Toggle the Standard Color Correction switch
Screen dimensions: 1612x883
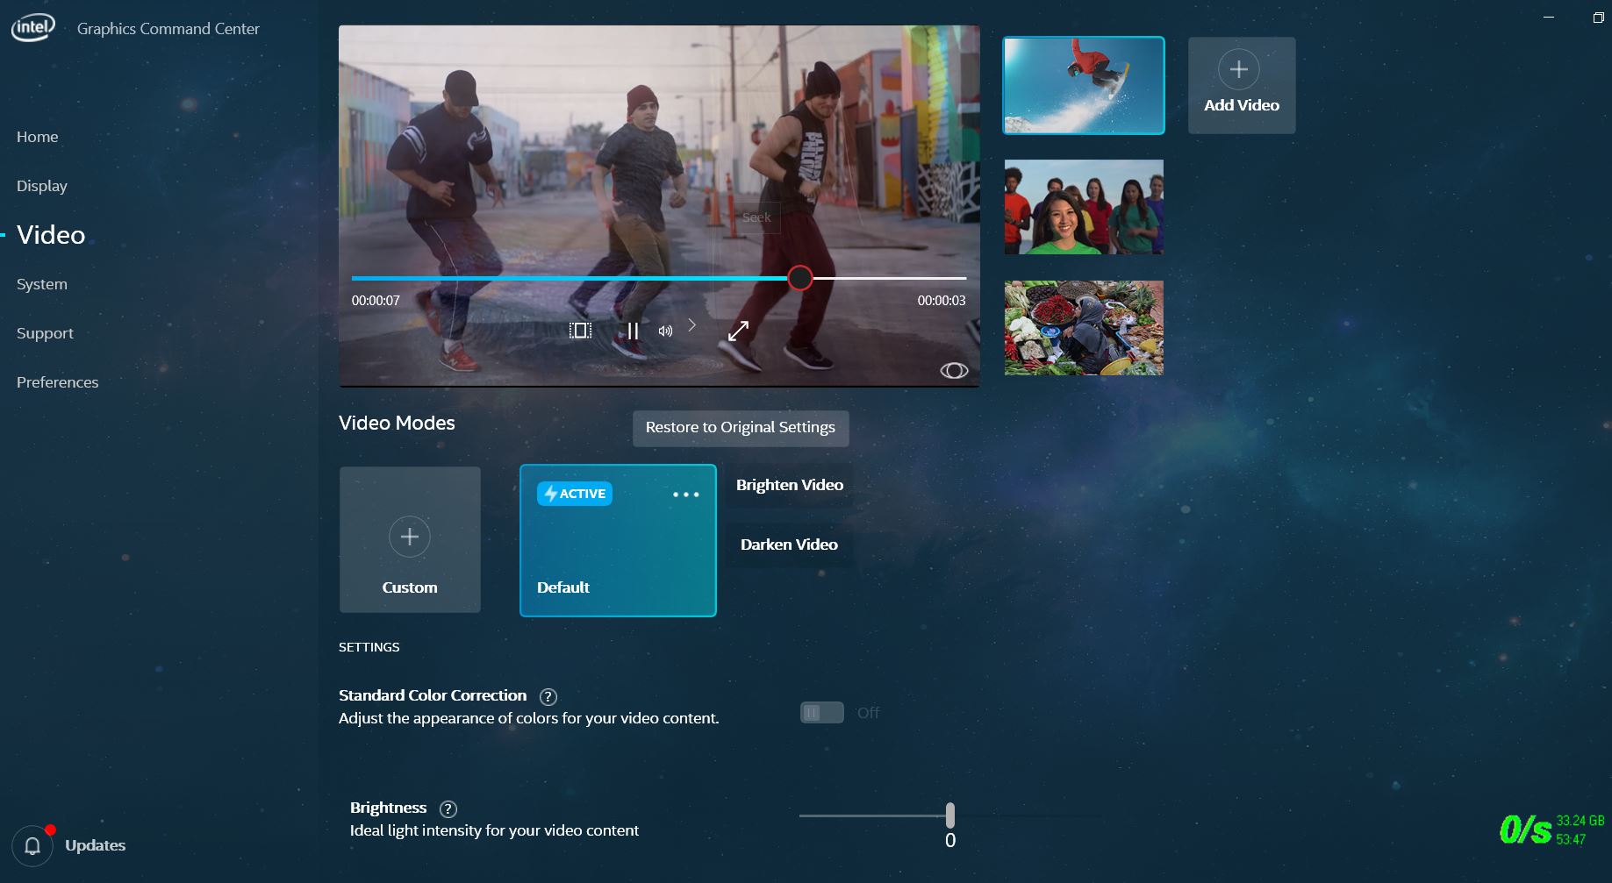tap(822, 713)
